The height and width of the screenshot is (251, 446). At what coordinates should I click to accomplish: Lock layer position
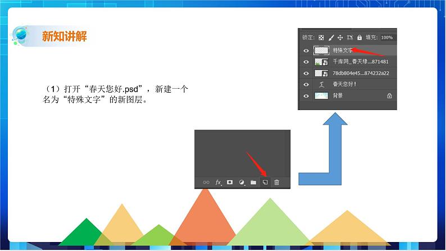(340, 38)
